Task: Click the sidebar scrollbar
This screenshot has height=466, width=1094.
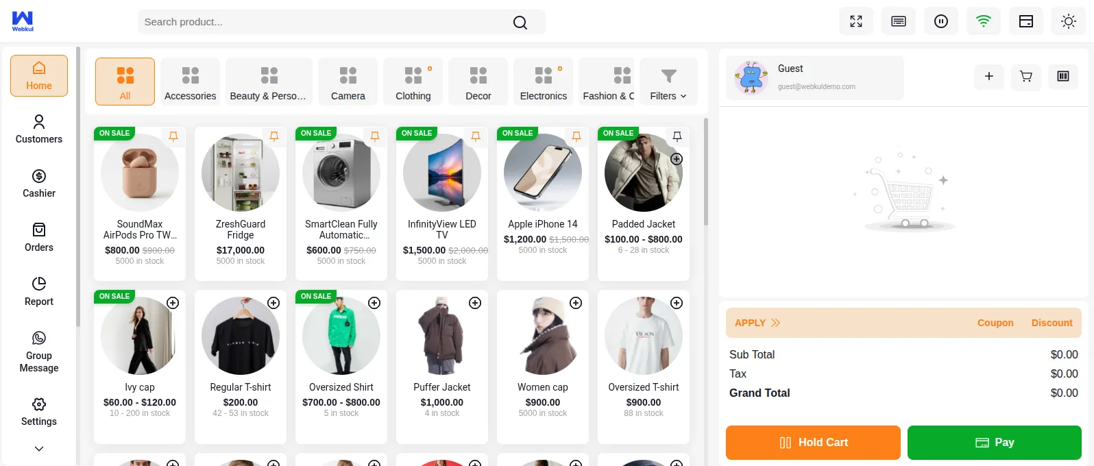Action: (x=78, y=186)
